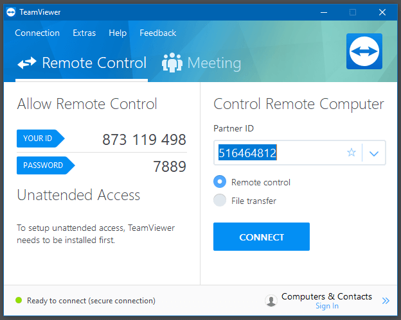
Task: Click the Sign In link
Action: click(327, 306)
